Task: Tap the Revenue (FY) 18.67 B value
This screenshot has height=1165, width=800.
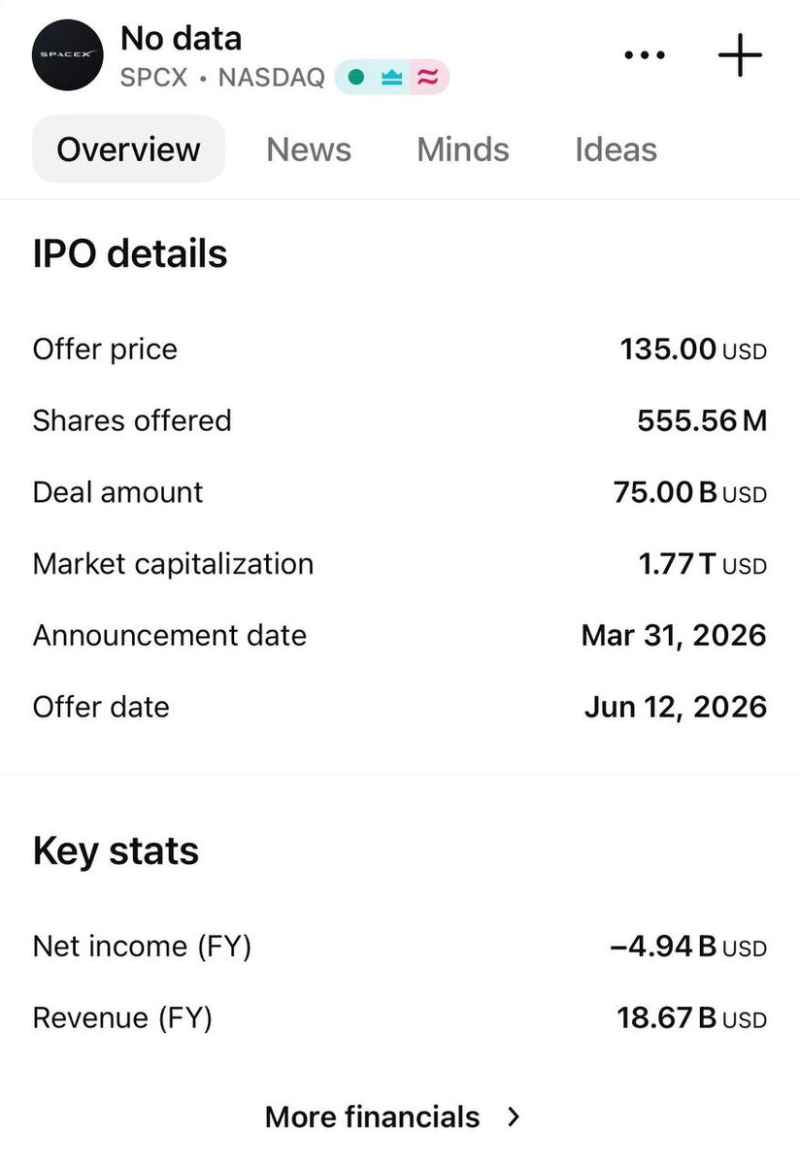Action: pos(692,1018)
